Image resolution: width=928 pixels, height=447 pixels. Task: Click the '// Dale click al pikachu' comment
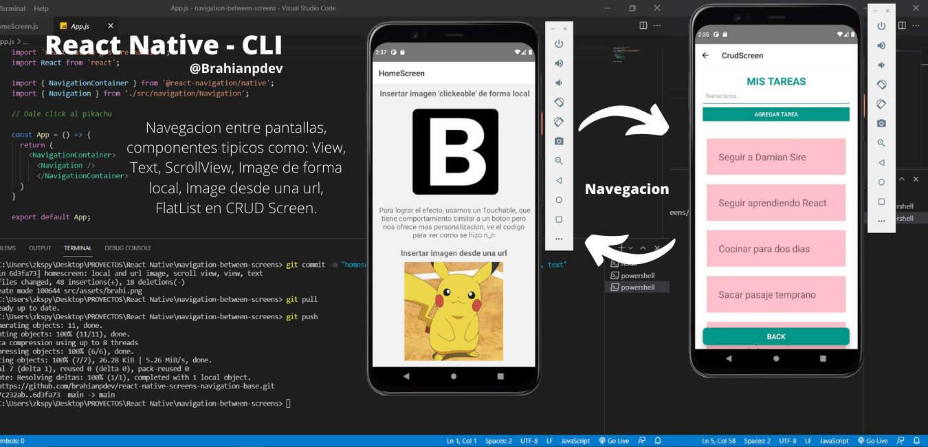point(61,113)
